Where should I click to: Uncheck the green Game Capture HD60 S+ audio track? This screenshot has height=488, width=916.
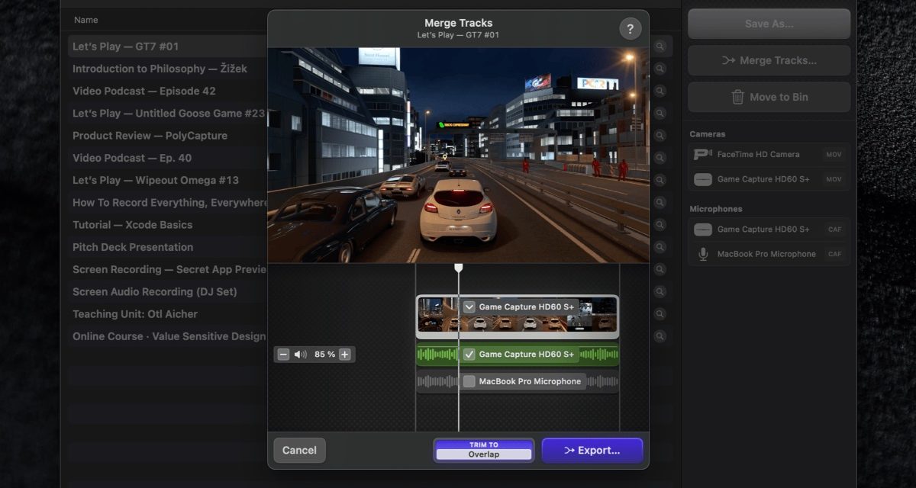coord(469,355)
